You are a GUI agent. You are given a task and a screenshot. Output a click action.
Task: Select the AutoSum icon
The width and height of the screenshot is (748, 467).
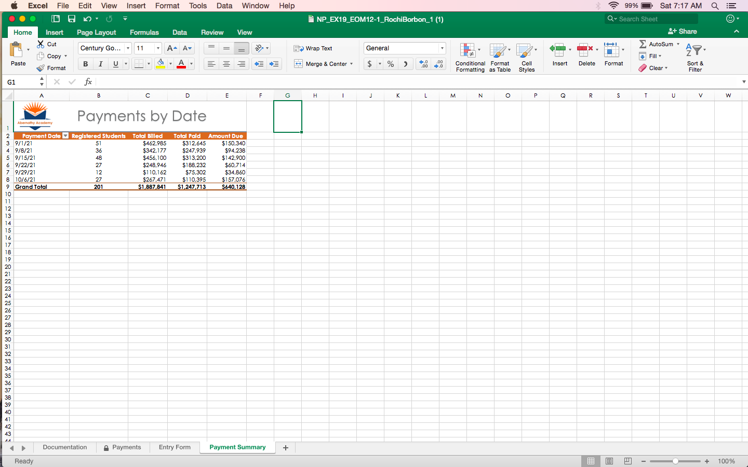(643, 44)
